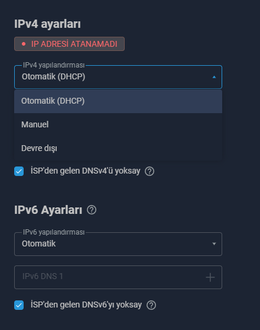The height and width of the screenshot is (330, 260).
Task: Open help for ignoring ISP DNSv6
Action: 151,305
